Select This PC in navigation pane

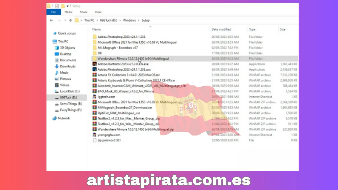[63, 41]
